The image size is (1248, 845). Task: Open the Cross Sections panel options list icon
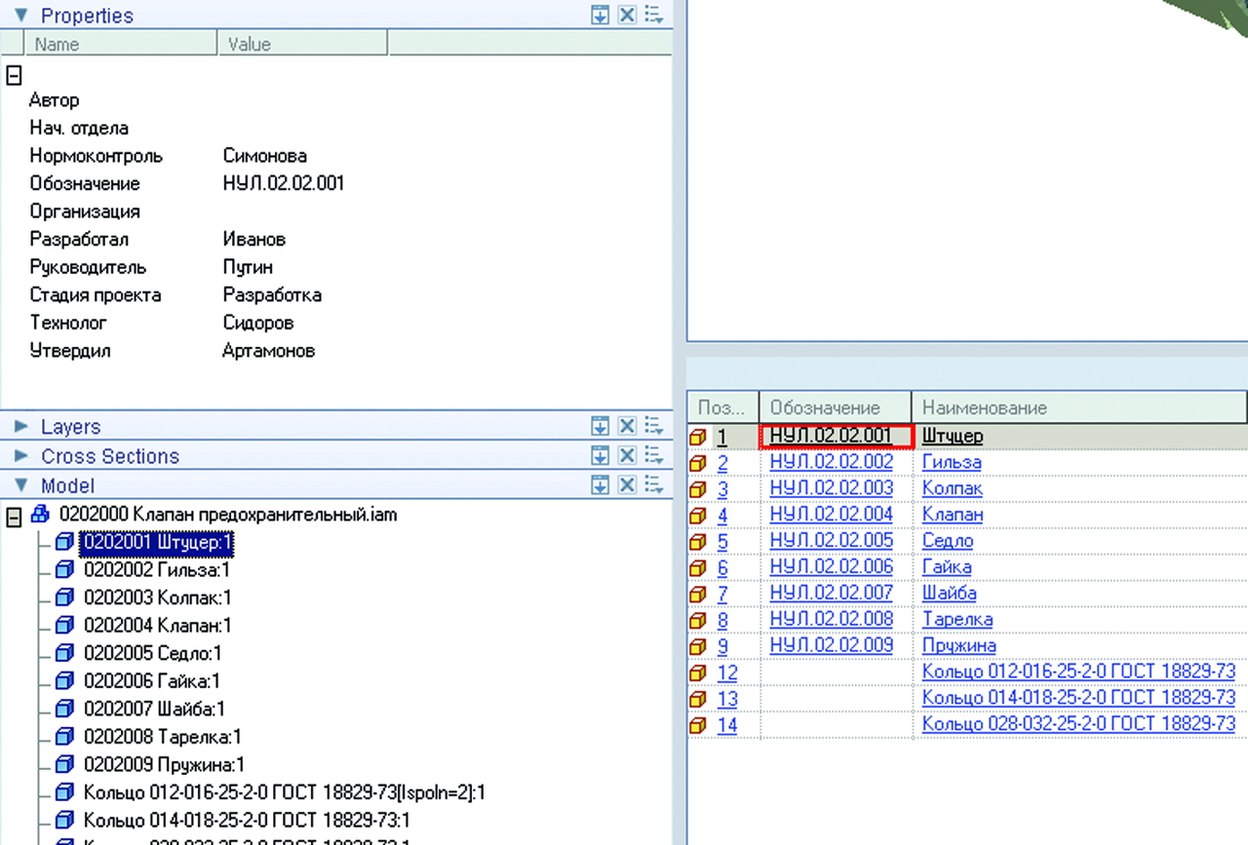pyautogui.click(x=654, y=456)
